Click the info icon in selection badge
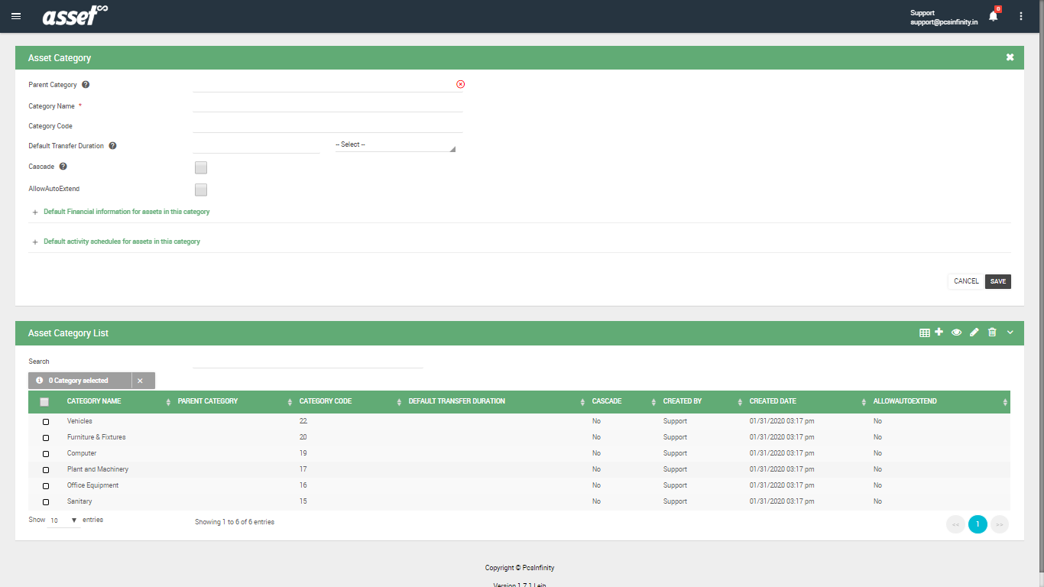This screenshot has height=587, width=1044. click(40, 380)
